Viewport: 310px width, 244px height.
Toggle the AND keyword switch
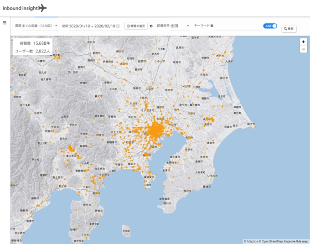270,26
